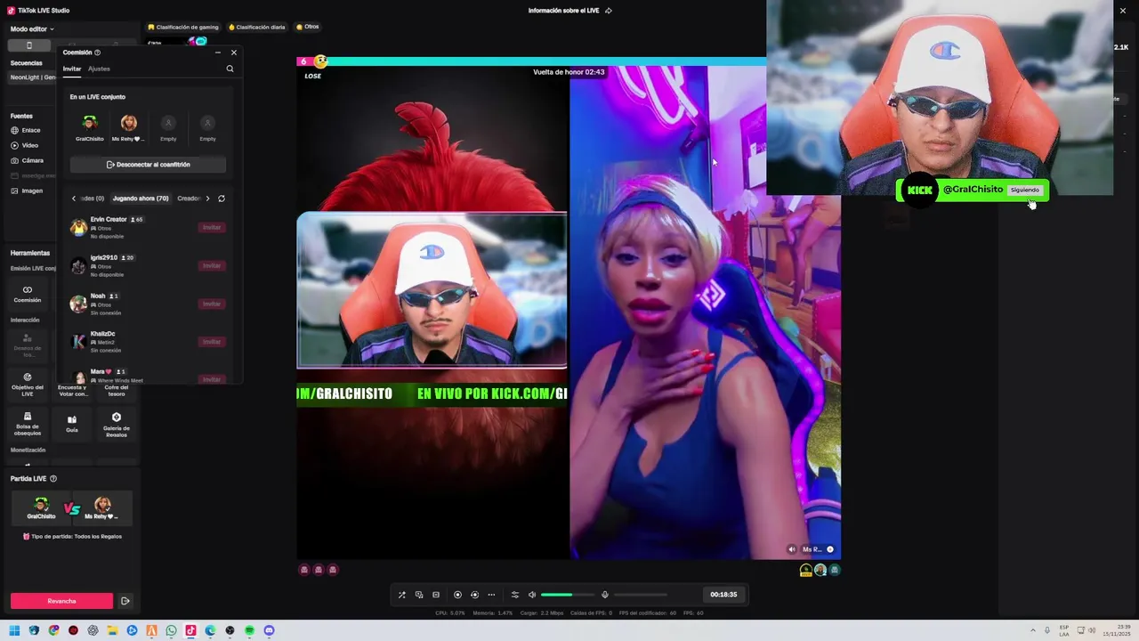The width and height of the screenshot is (1139, 641).
Task: Click the Otros ranking tag
Action: click(x=308, y=27)
